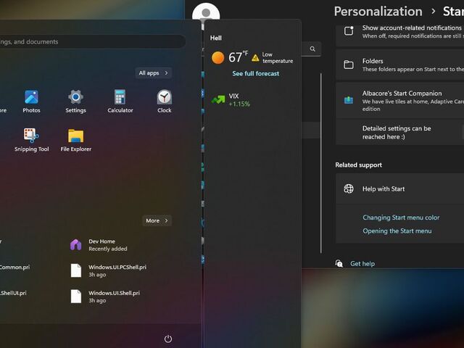Click Detailed settings can be reached here text
Image resolution: width=464 pixels, height=348 pixels.
pyautogui.click(x=397, y=133)
